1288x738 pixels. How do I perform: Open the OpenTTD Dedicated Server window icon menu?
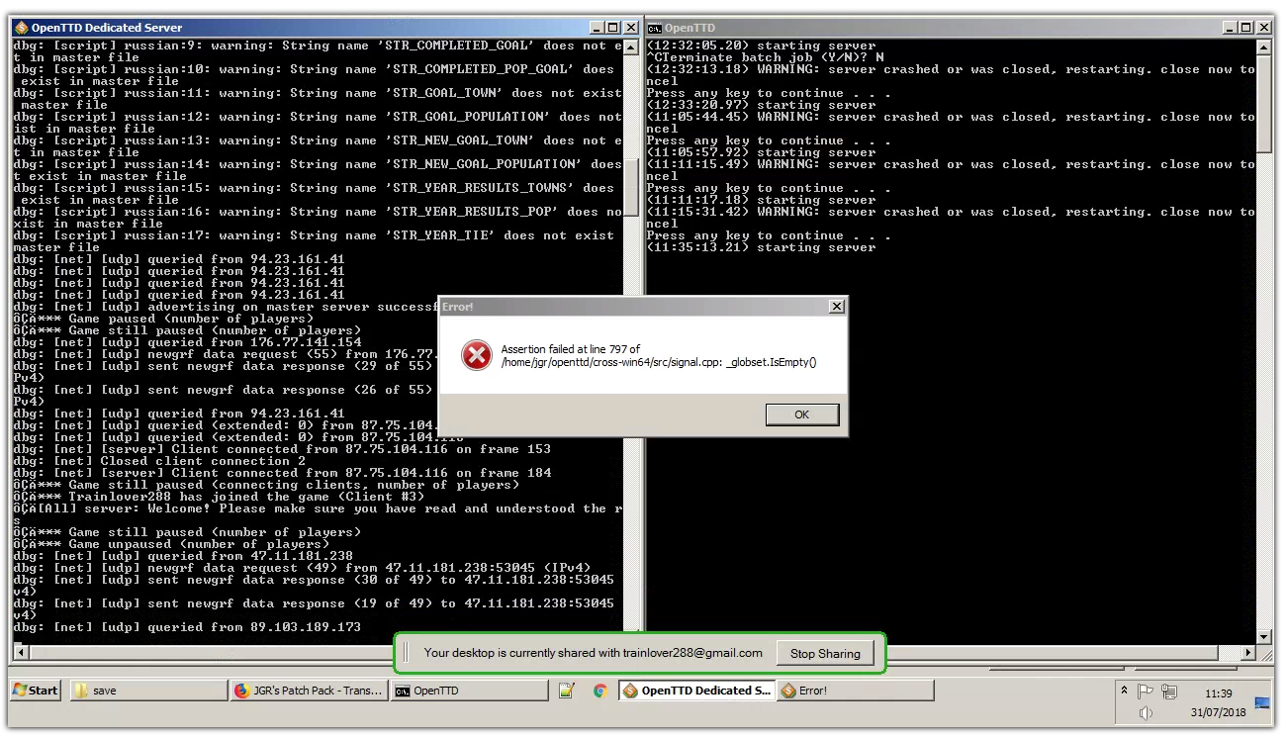point(21,28)
